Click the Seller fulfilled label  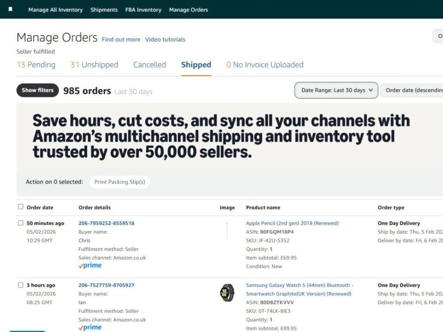(x=35, y=52)
